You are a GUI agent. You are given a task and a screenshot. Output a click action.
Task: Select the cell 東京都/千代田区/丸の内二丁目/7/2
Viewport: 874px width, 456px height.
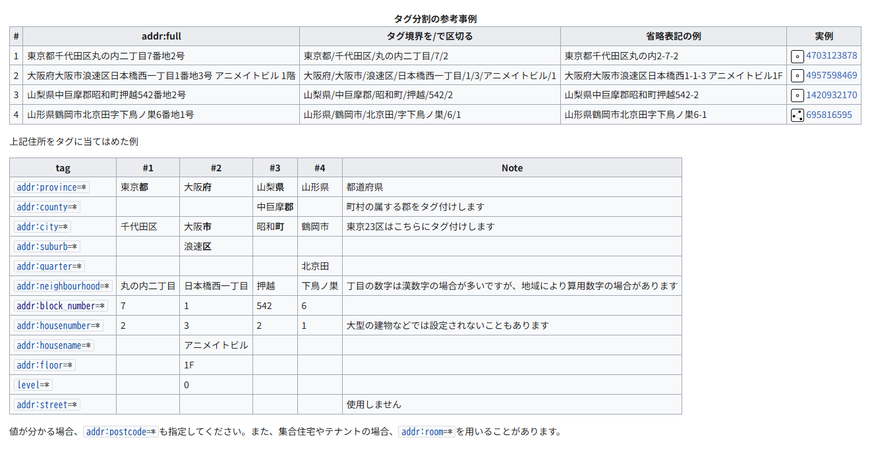point(430,56)
